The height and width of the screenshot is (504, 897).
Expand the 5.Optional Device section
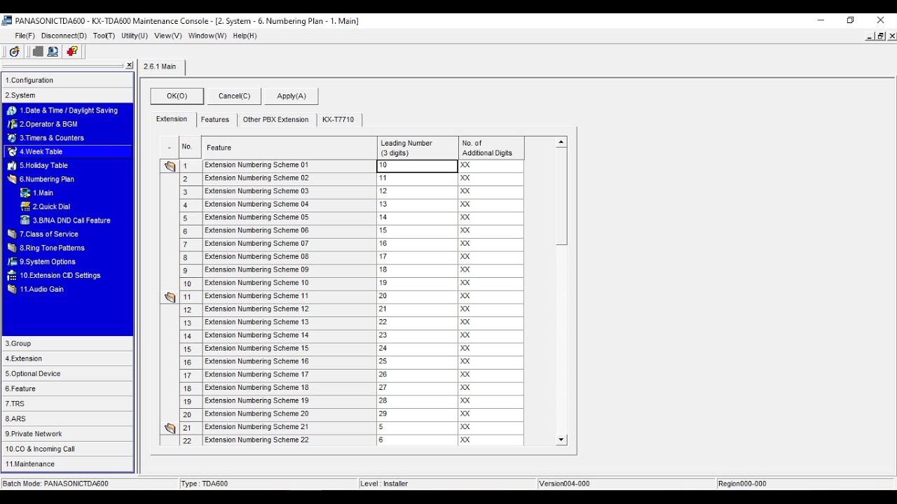pos(68,374)
